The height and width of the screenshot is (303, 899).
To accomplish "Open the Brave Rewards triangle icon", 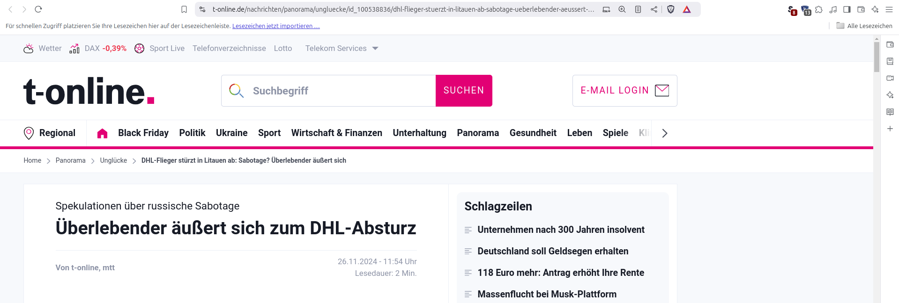I will 687,9.
